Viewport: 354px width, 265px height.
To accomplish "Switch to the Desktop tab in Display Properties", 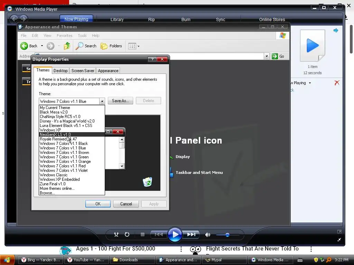I will (x=60, y=71).
